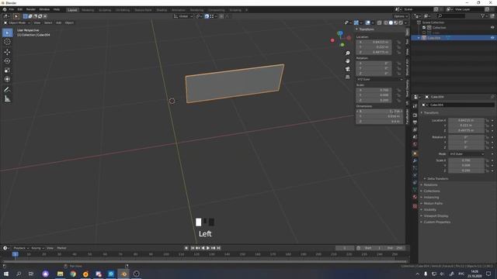Open the Material properties tab
Image resolution: width=497 pixels, height=279 pixels.
415,197
